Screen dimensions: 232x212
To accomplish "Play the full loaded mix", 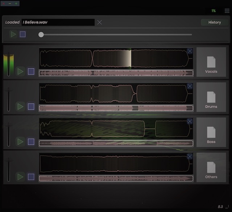I will point(13,34).
